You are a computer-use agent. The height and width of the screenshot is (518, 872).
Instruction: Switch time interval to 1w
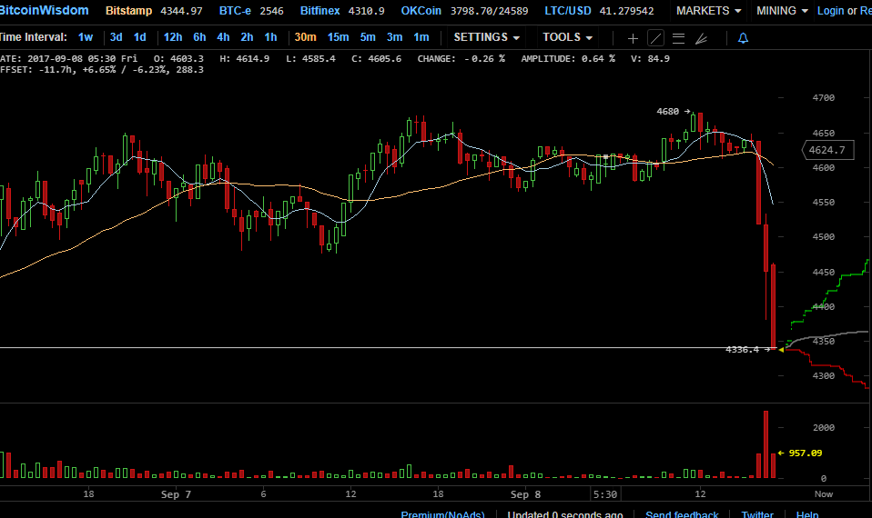85,37
